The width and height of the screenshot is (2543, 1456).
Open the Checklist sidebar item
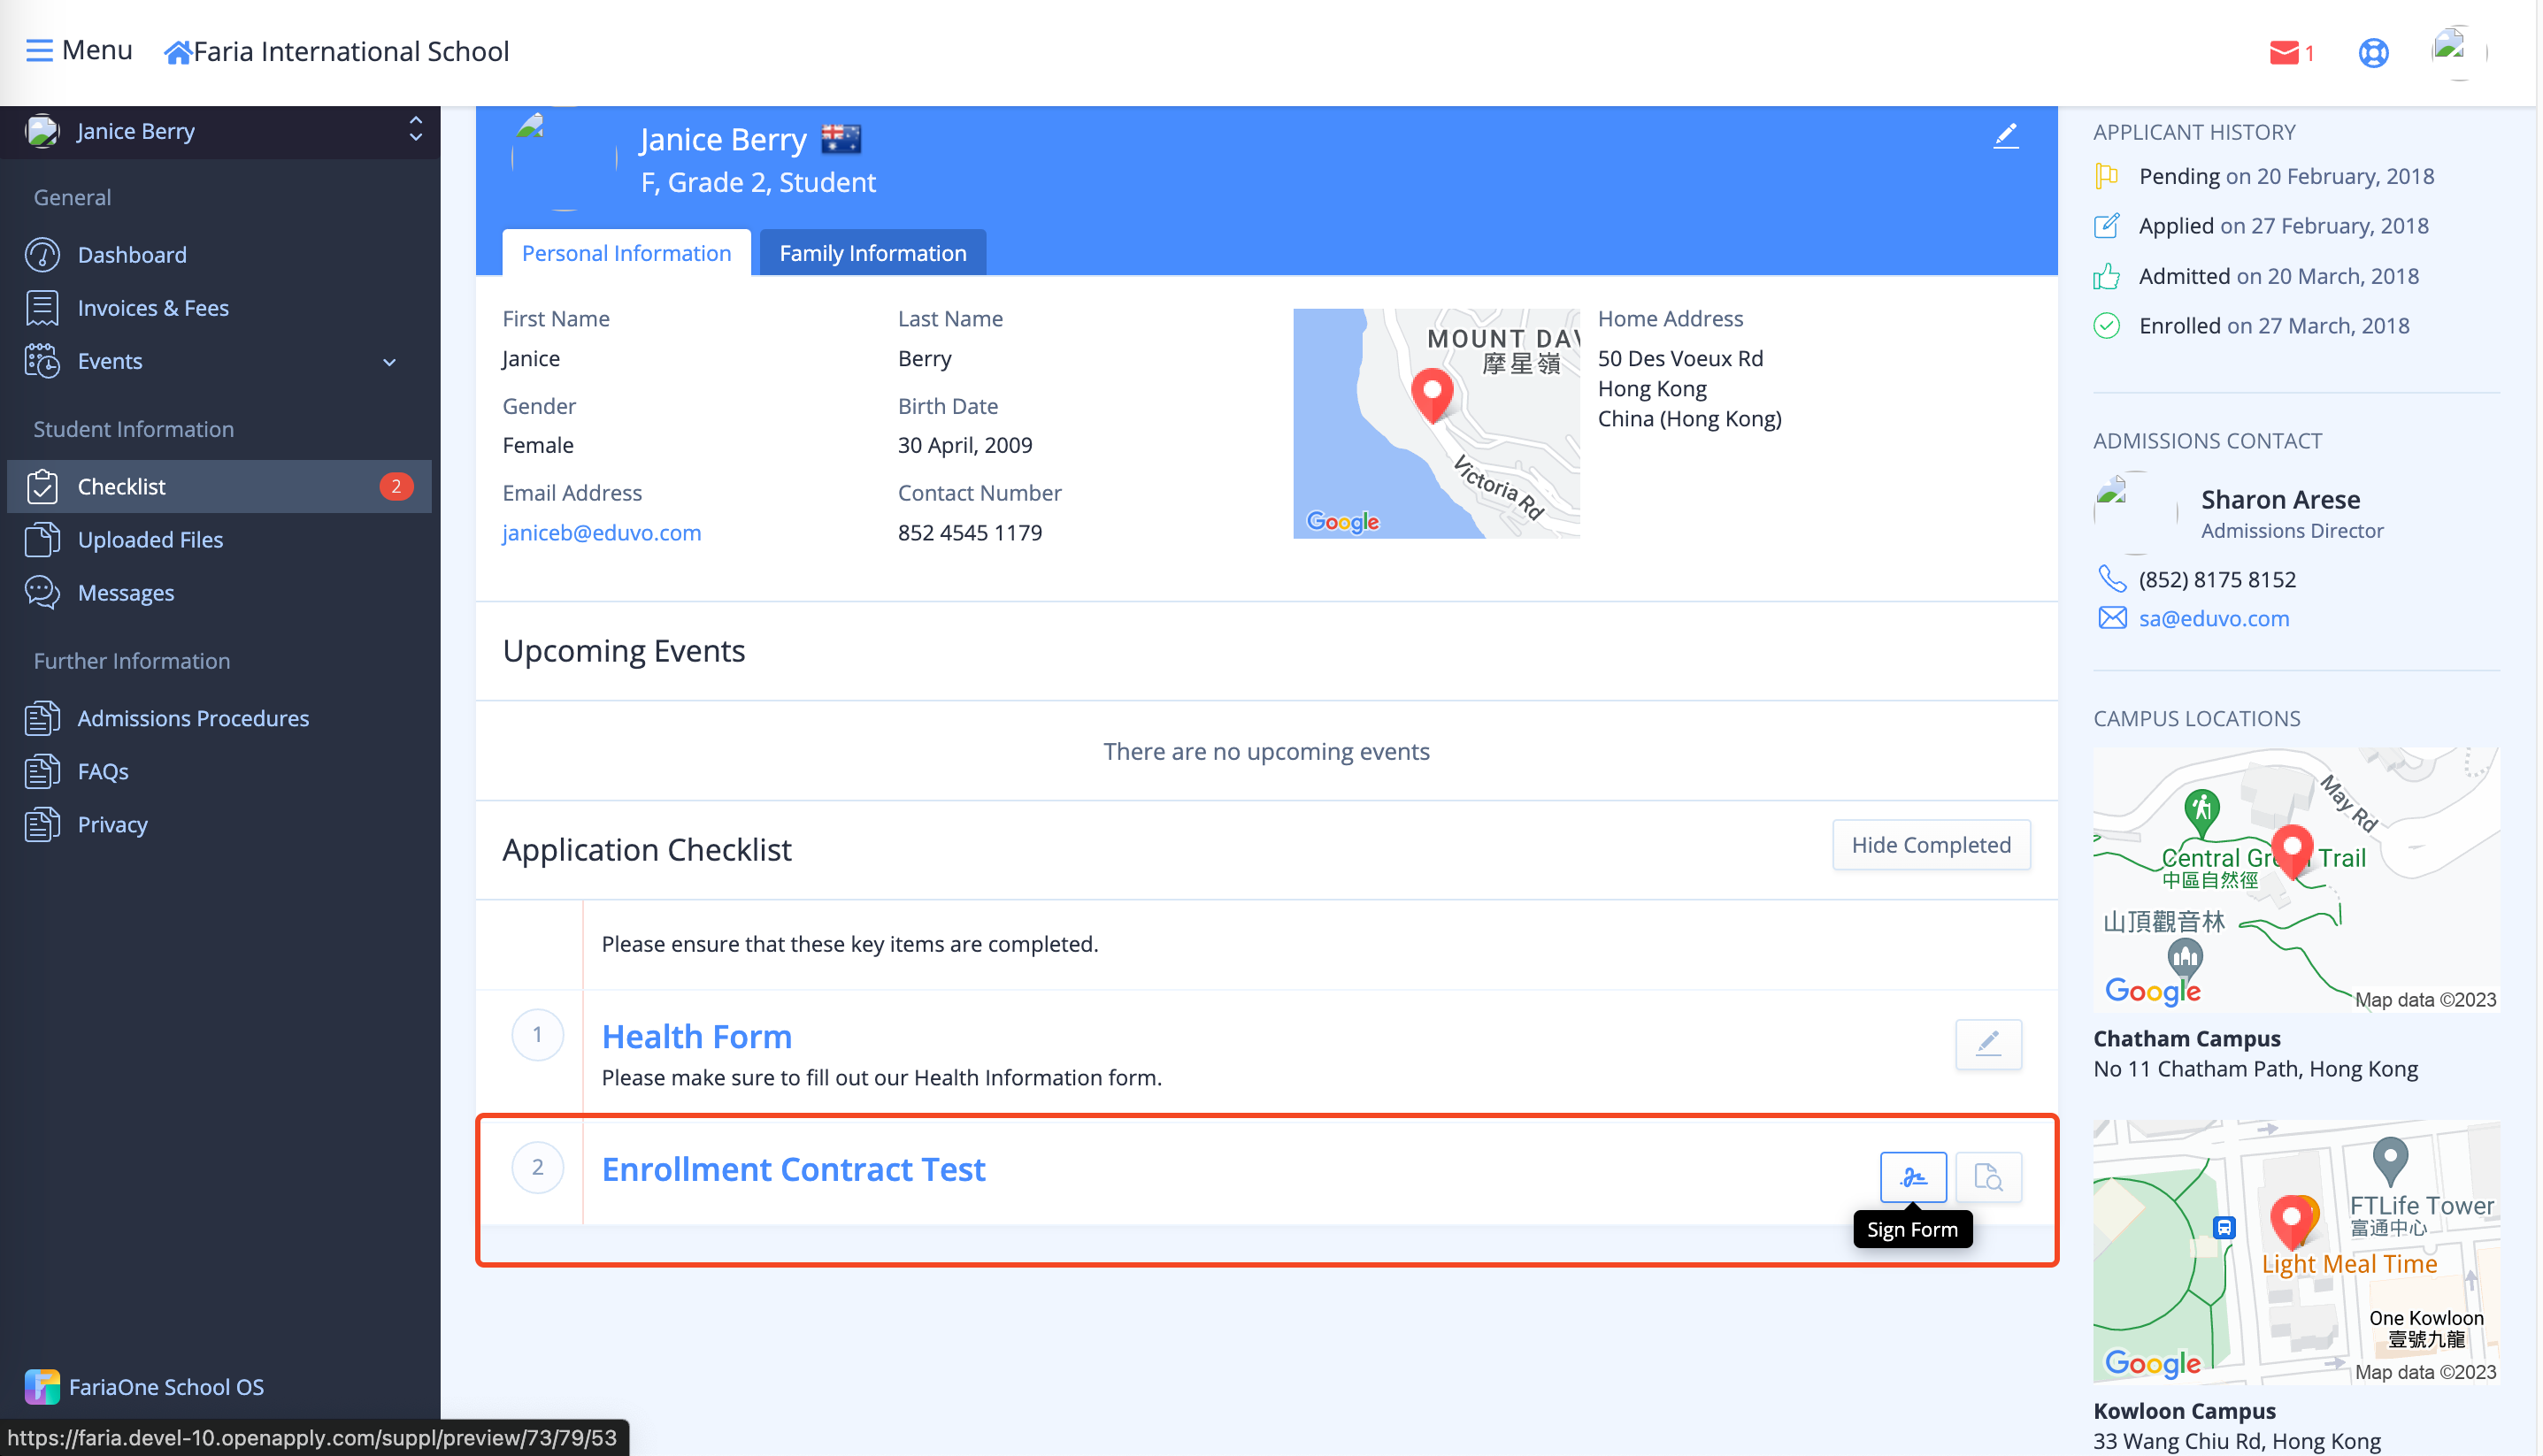point(121,486)
